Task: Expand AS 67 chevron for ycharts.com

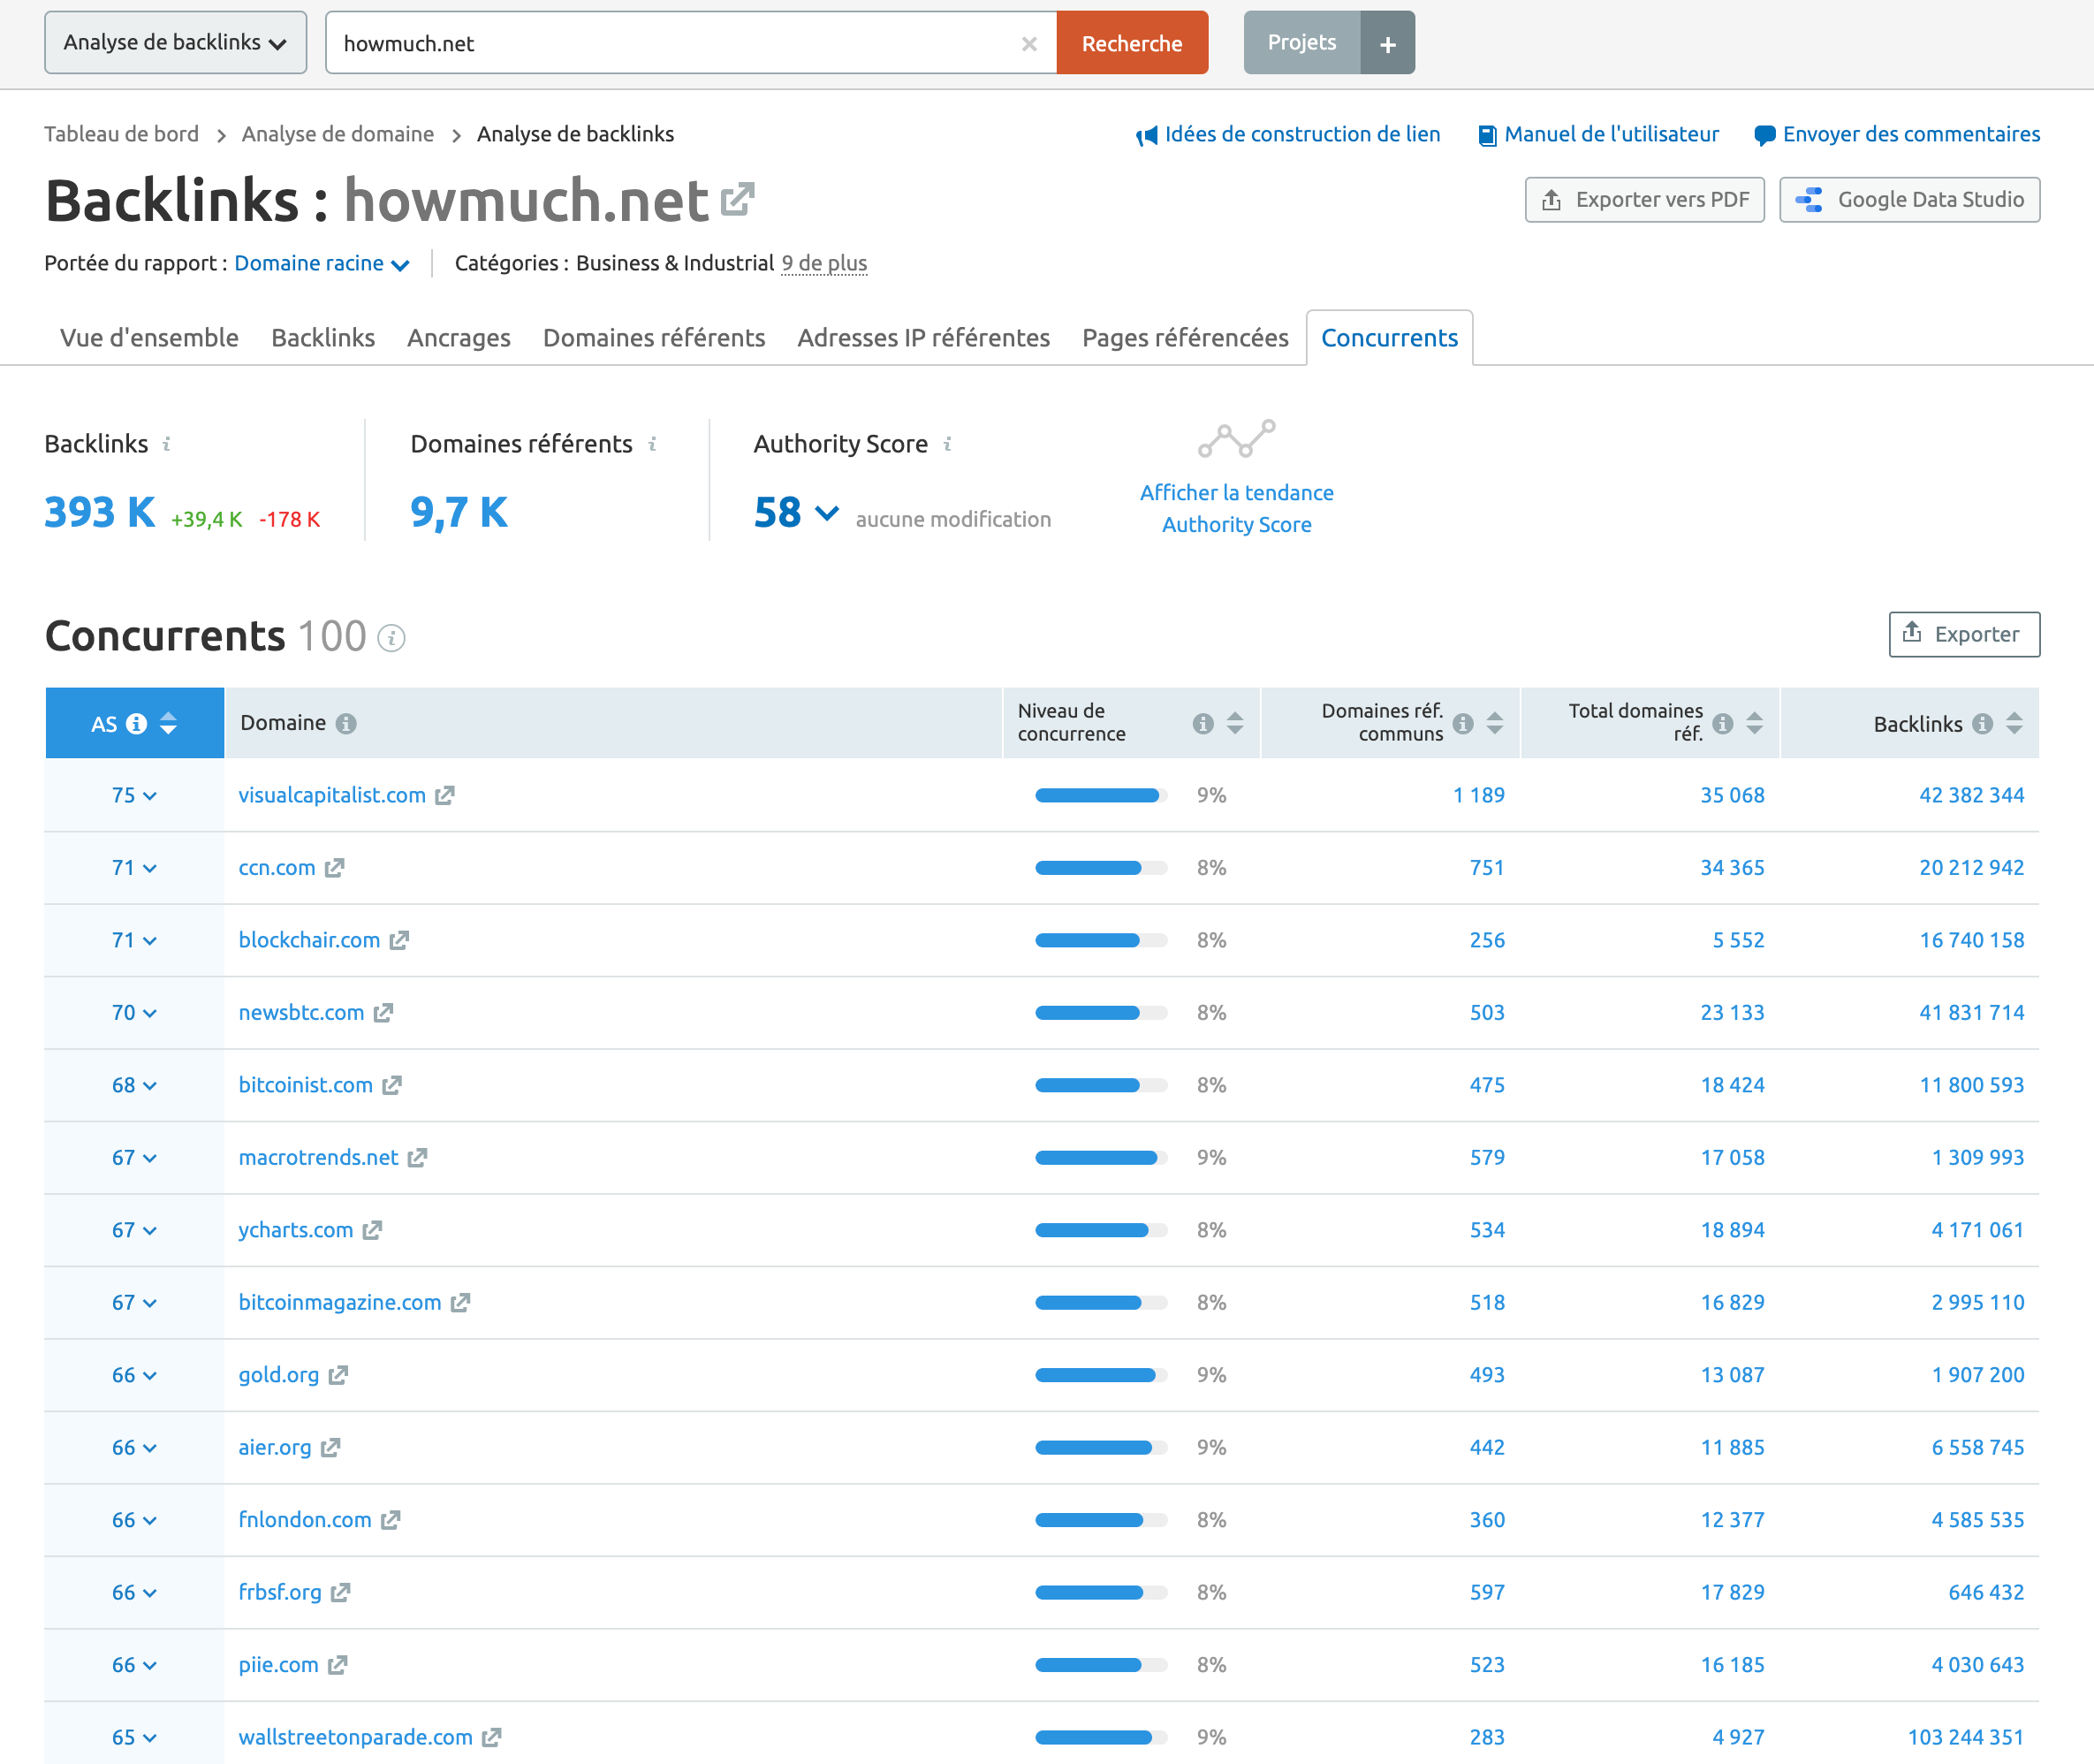Action: point(150,1231)
